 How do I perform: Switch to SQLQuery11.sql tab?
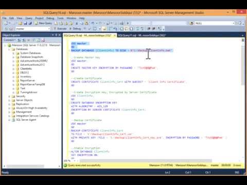coord(142,35)
